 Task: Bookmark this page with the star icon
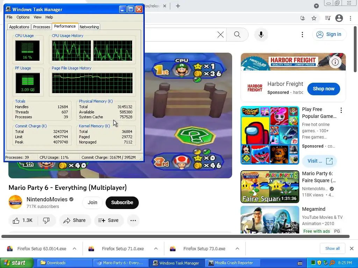(314, 18)
